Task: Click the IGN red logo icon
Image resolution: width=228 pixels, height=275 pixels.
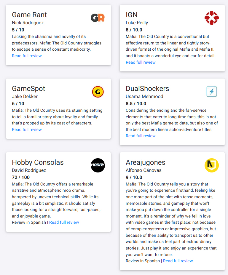Action: coord(211,18)
